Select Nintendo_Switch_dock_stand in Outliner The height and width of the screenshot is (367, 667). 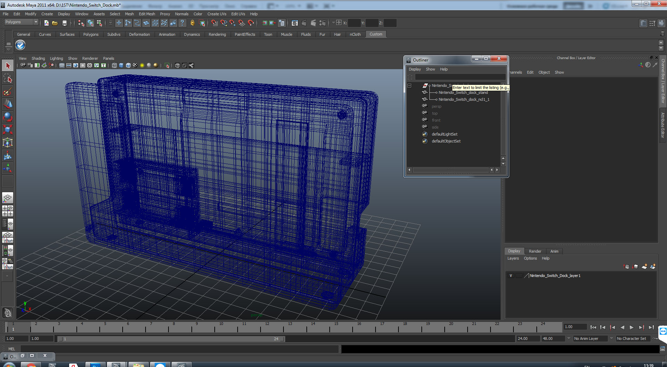pos(463,92)
